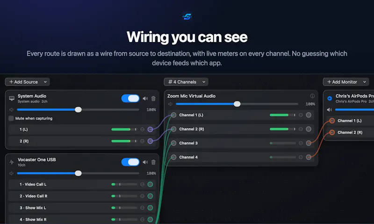
Task: Click AirPods Channel 1 (L) input node
Action: 332,121
